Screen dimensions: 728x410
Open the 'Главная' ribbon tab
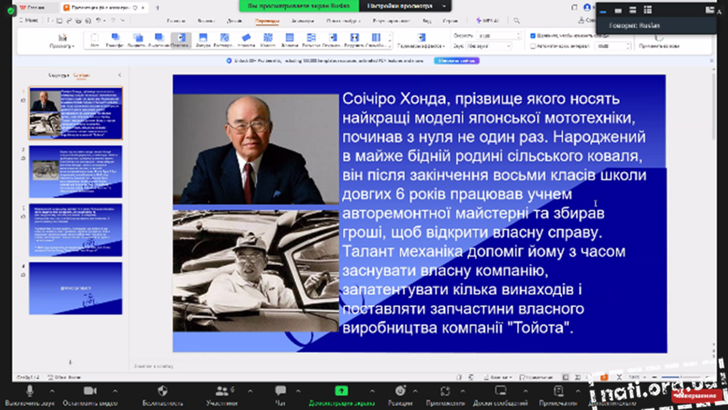tap(176, 20)
